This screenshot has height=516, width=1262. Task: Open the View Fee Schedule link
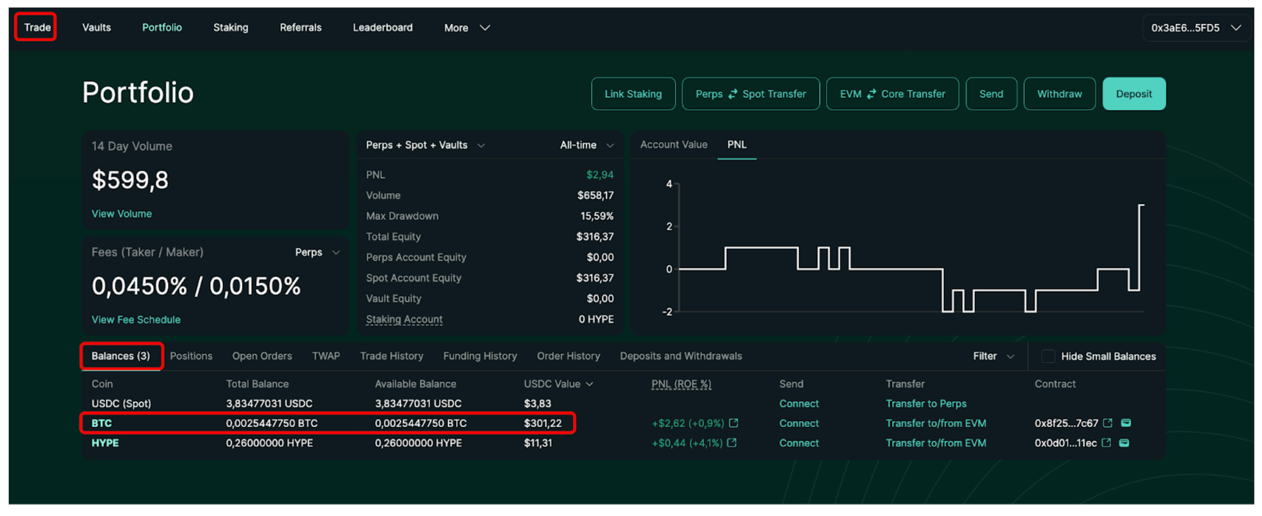pyautogui.click(x=136, y=320)
